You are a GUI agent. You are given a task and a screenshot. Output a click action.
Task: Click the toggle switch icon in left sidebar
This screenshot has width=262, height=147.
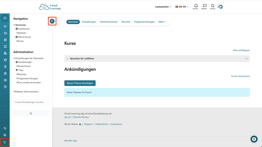5,26
